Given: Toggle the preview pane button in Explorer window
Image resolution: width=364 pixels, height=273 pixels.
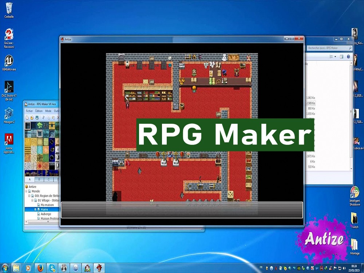Looking at the screenshot, I should click(x=341, y=57).
